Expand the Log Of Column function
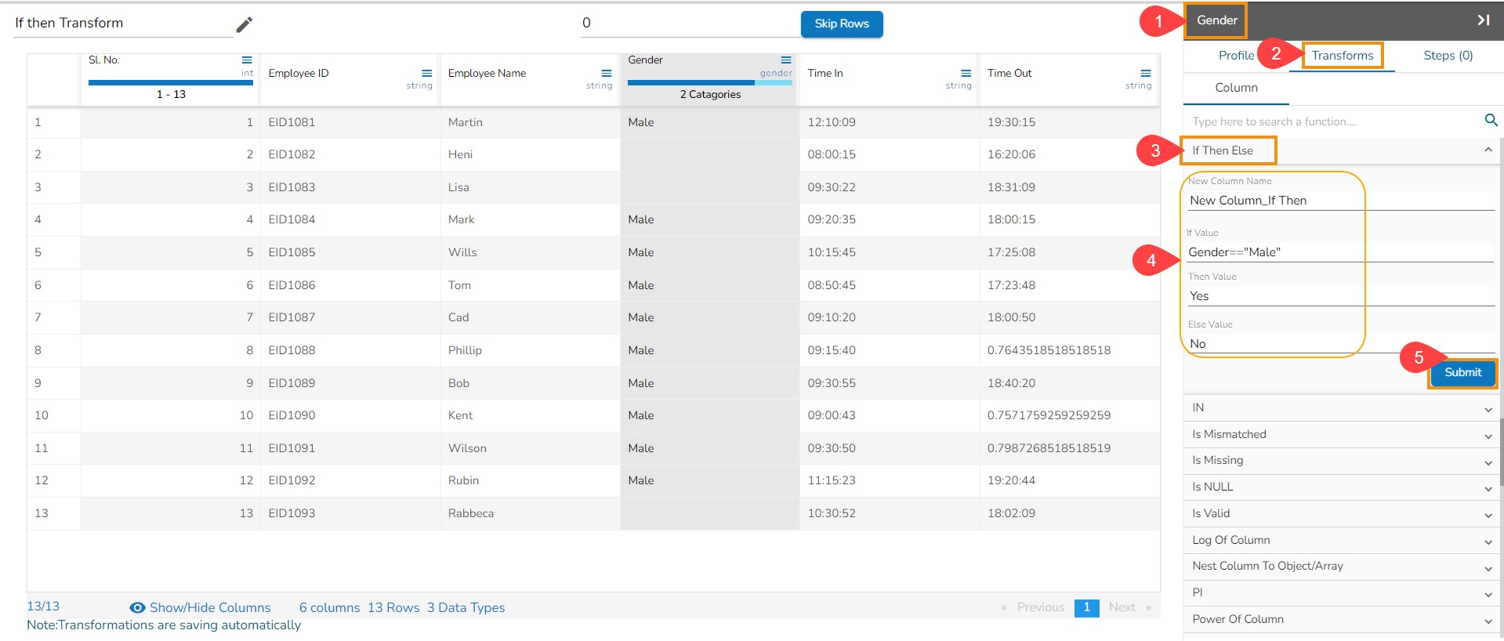1504x641 pixels. click(1488, 541)
